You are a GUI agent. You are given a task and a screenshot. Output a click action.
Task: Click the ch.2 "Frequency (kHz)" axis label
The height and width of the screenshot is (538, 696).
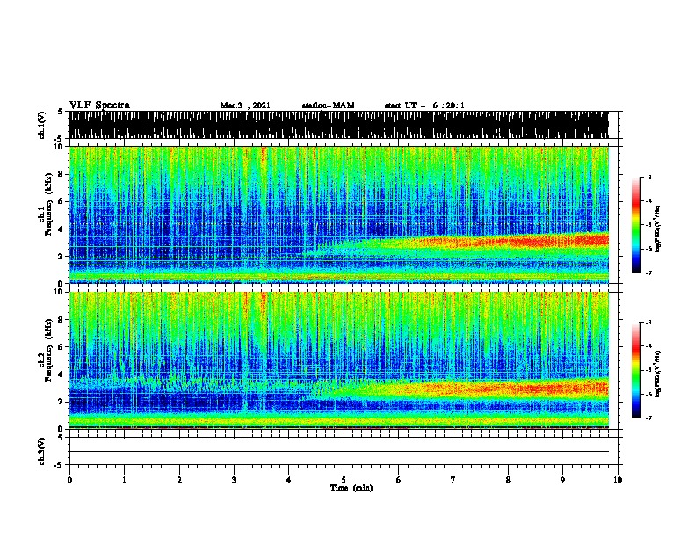click(48, 350)
